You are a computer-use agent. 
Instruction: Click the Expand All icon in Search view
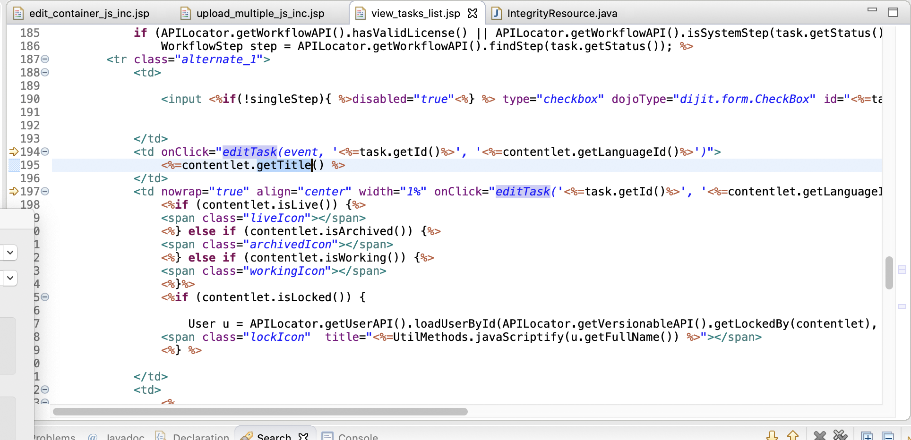867,435
